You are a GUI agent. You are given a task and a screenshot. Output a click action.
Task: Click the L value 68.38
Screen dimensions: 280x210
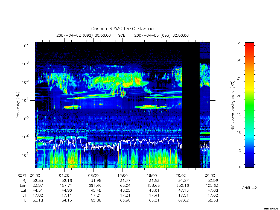tap(213, 200)
